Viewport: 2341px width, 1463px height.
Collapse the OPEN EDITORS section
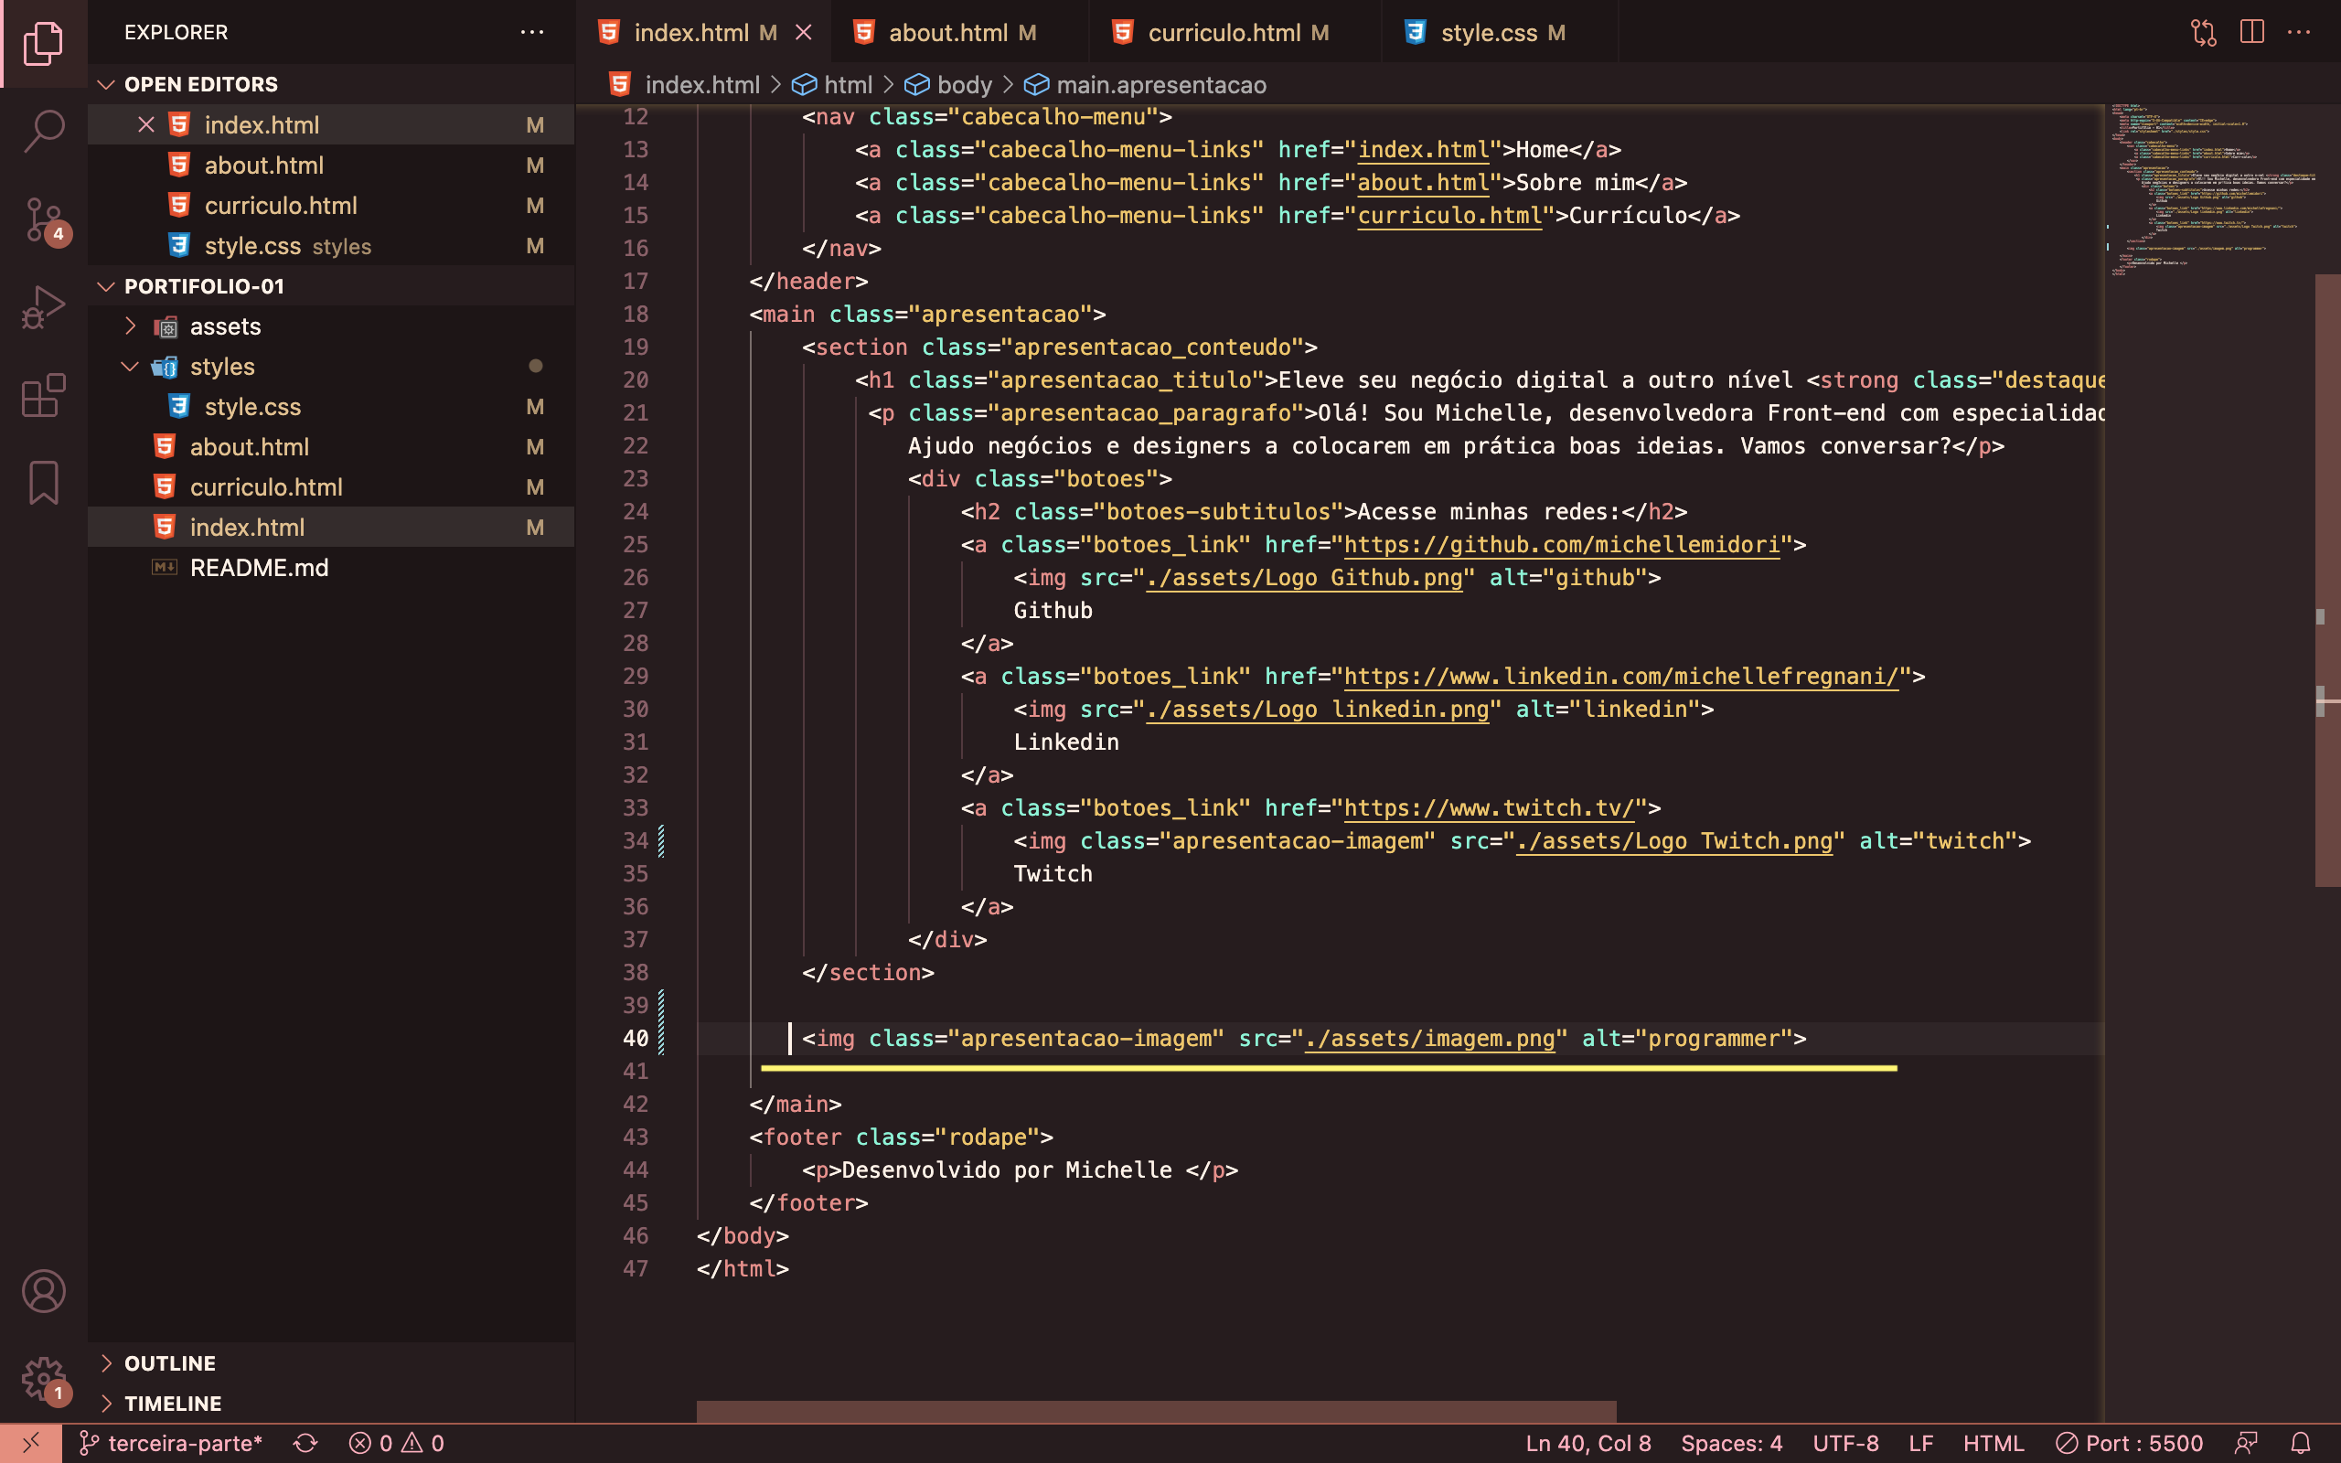tap(331, 84)
